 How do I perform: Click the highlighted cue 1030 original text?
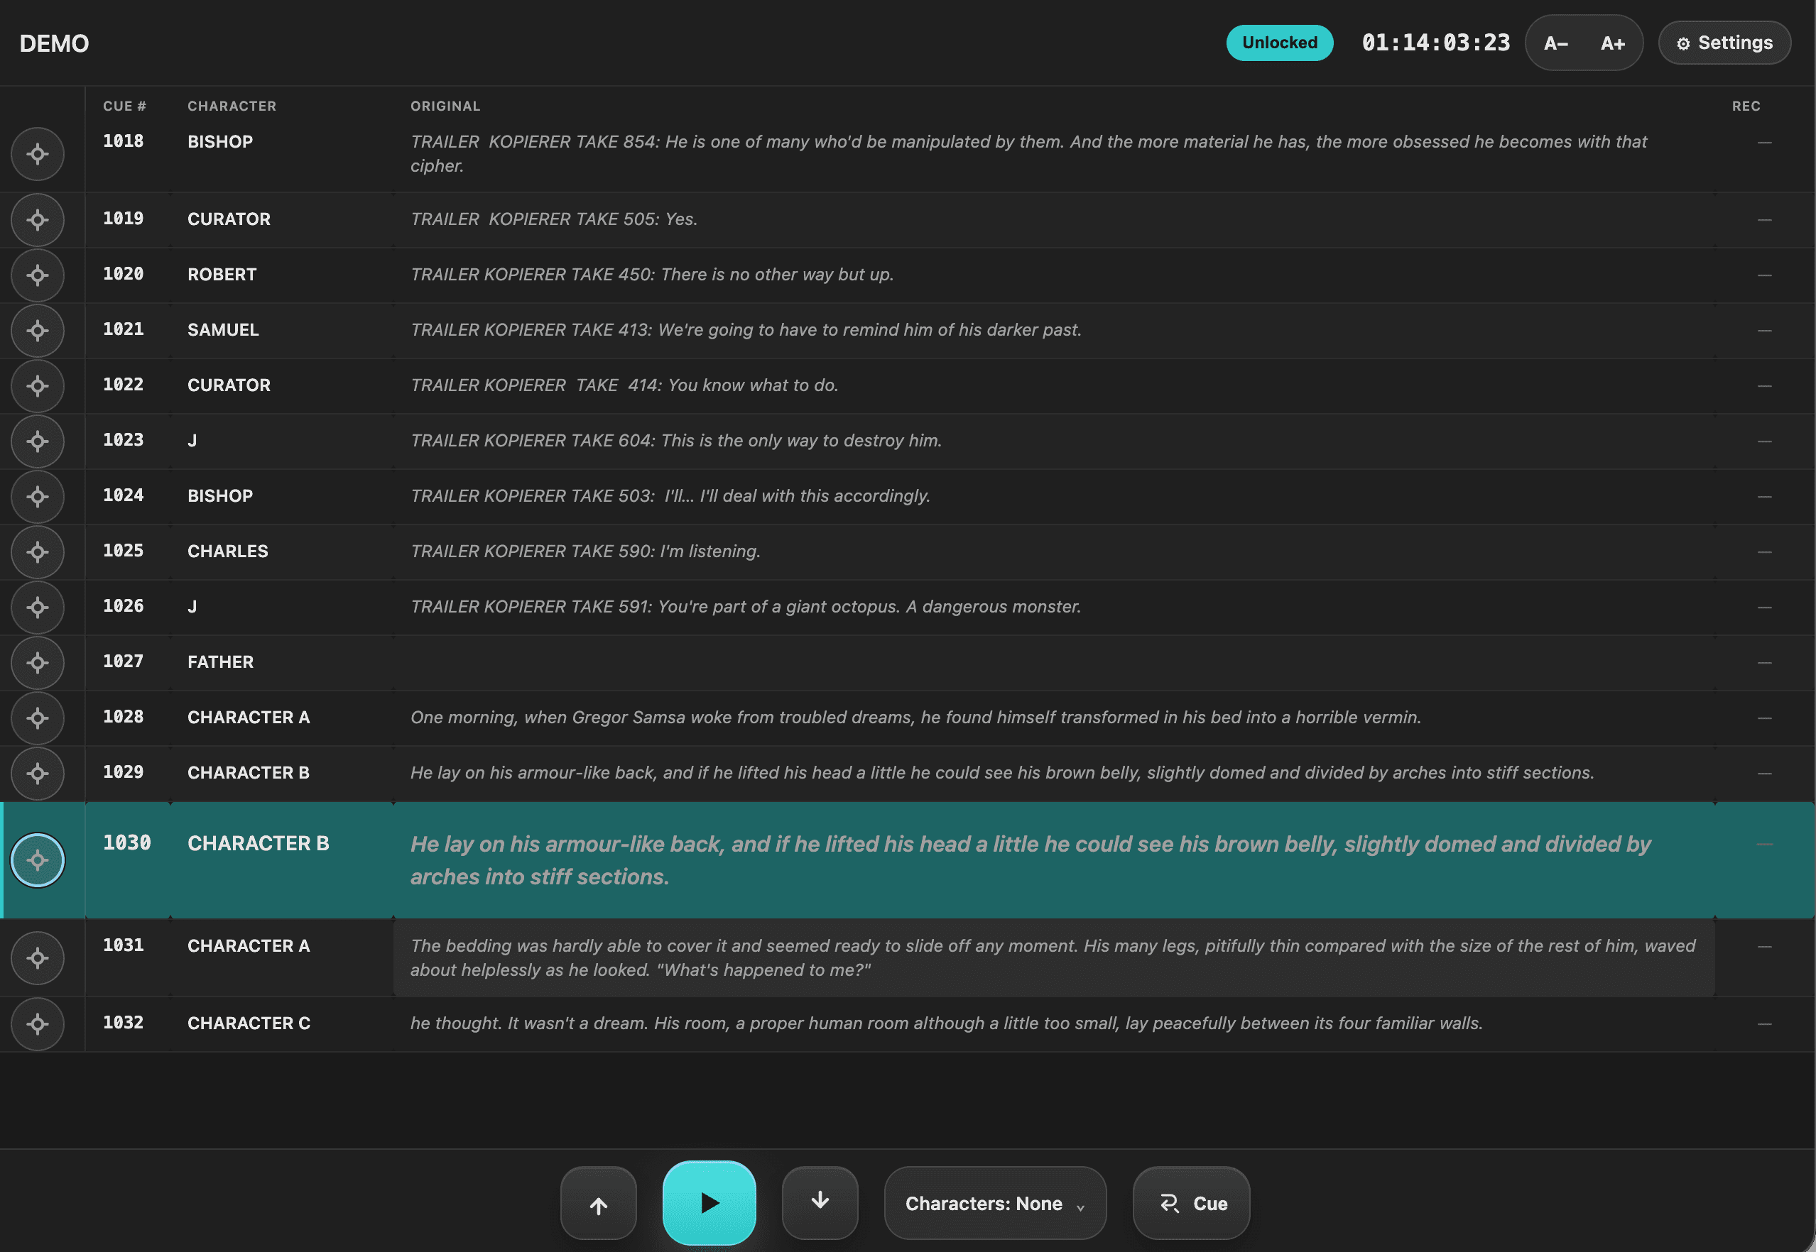[1030, 860]
